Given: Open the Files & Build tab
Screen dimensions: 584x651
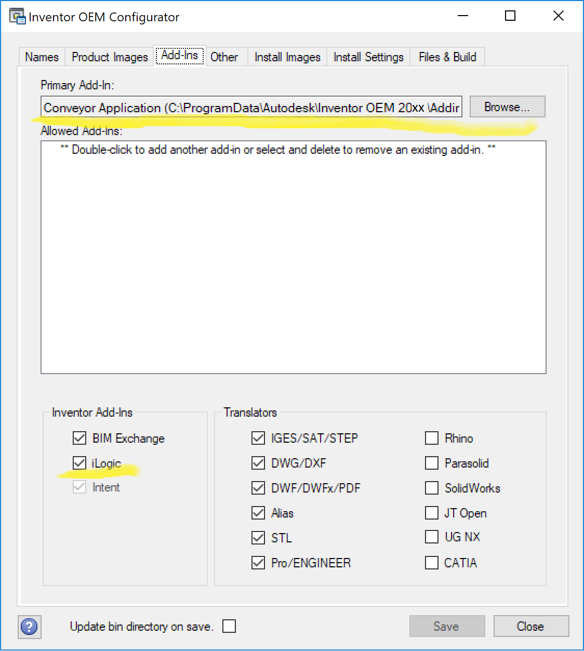Looking at the screenshot, I should pos(447,57).
